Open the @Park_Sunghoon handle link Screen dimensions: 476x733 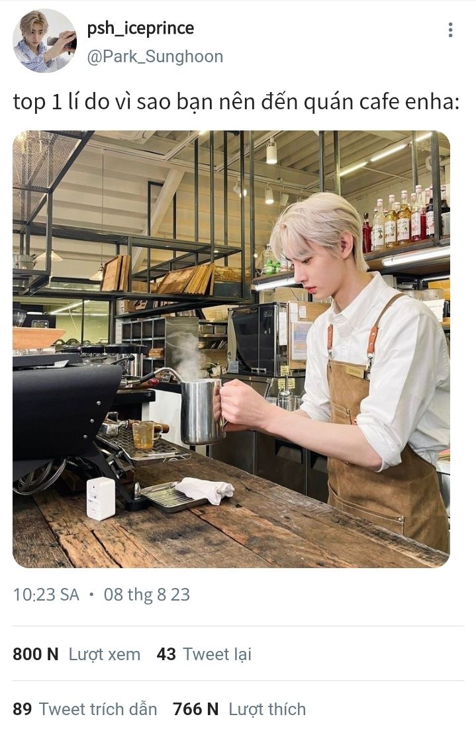(155, 56)
